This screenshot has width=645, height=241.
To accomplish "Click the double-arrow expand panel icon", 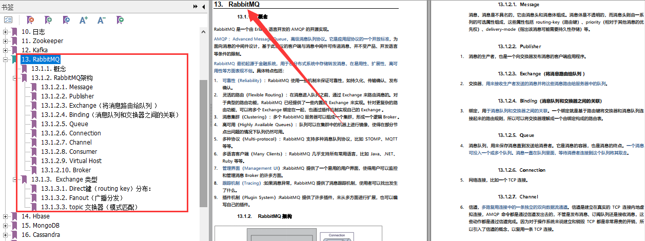I will click(x=196, y=6).
